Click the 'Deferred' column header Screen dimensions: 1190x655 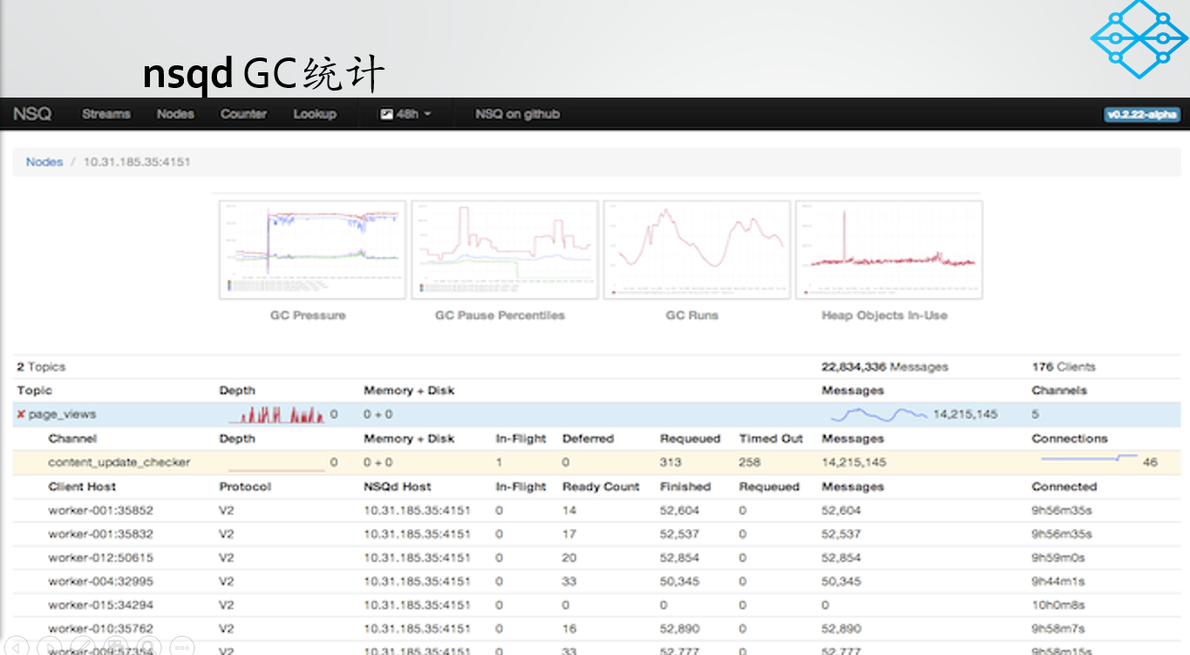[x=588, y=439]
